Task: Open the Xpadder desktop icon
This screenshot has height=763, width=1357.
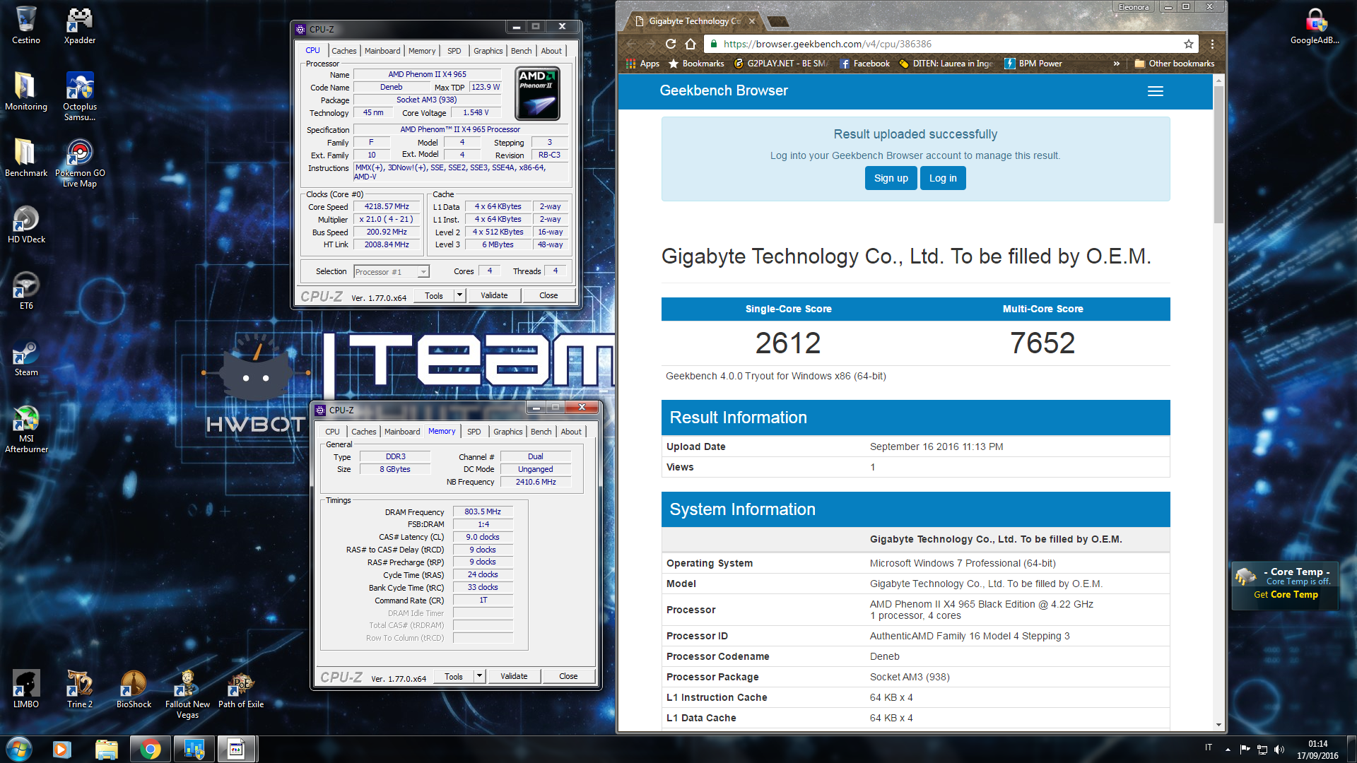Action: tap(80, 25)
